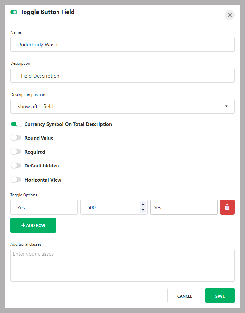Switch on Horizontal View

(16, 180)
